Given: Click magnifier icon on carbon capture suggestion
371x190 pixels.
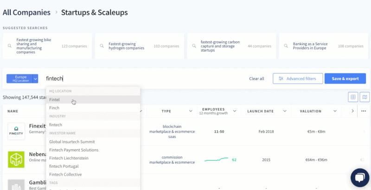Looking at the screenshot, I should 194,46.
